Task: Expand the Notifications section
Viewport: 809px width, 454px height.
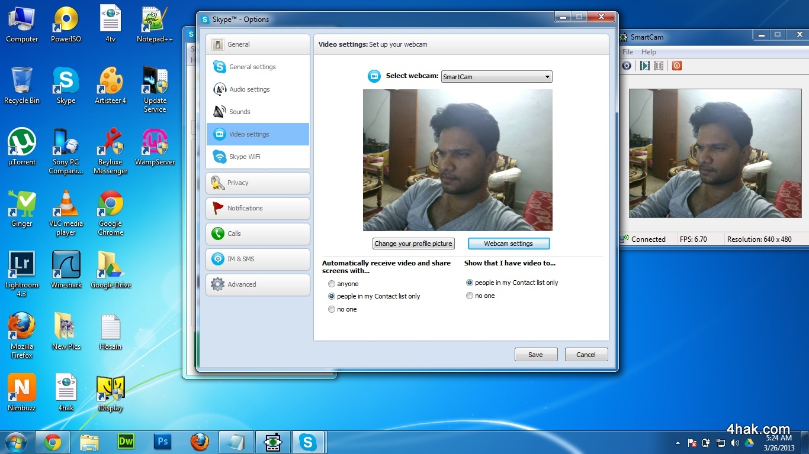Action: [258, 208]
